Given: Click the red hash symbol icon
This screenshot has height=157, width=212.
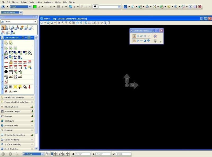Looking at the screenshot, I should (6, 91).
